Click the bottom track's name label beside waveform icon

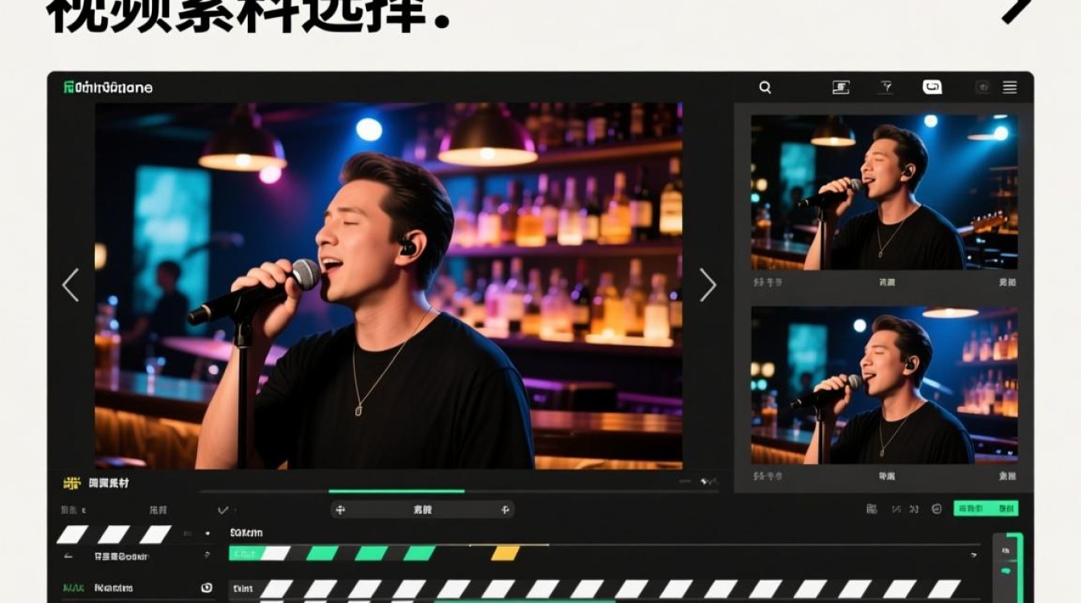click(113, 589)
